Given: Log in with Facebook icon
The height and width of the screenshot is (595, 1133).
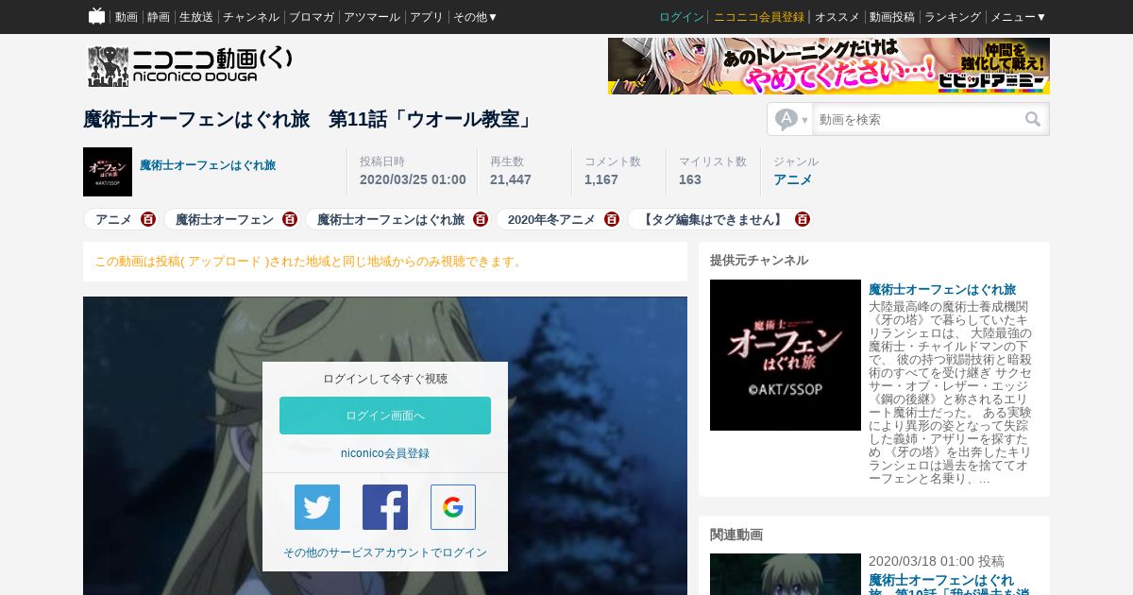Looking at the screenshot, I should pos(385,507).
